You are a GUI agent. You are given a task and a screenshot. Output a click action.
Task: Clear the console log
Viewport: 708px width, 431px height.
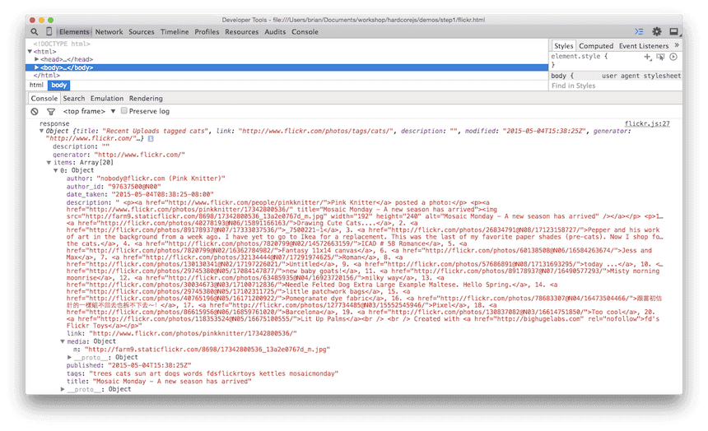35,111
